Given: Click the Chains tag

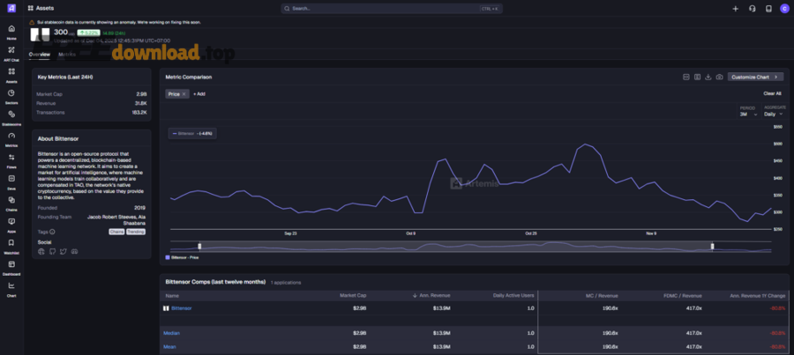Looking at the screenshot, I should point(116,232).
